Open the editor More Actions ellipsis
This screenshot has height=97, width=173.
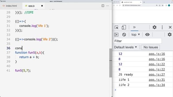[x=108, y=6]
